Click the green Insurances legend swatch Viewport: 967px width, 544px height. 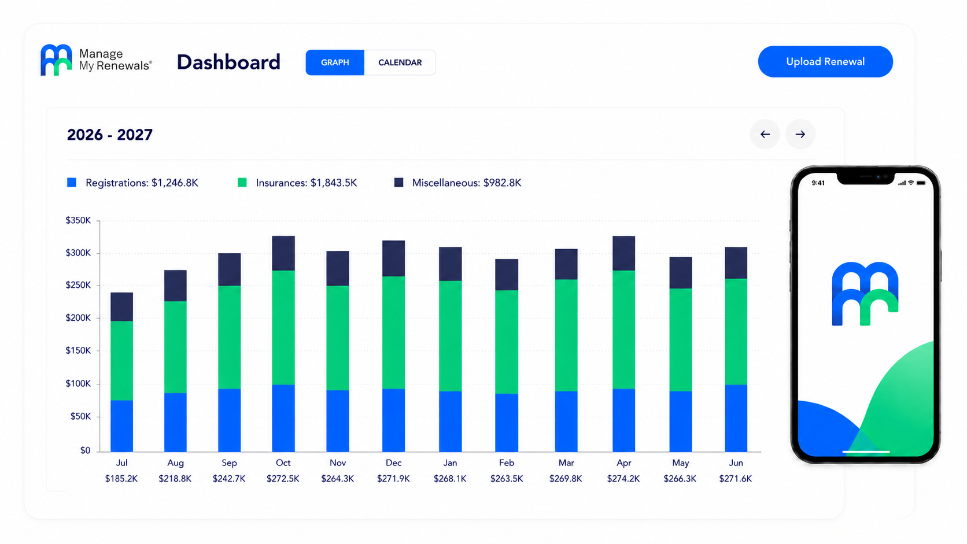(242, 183)
